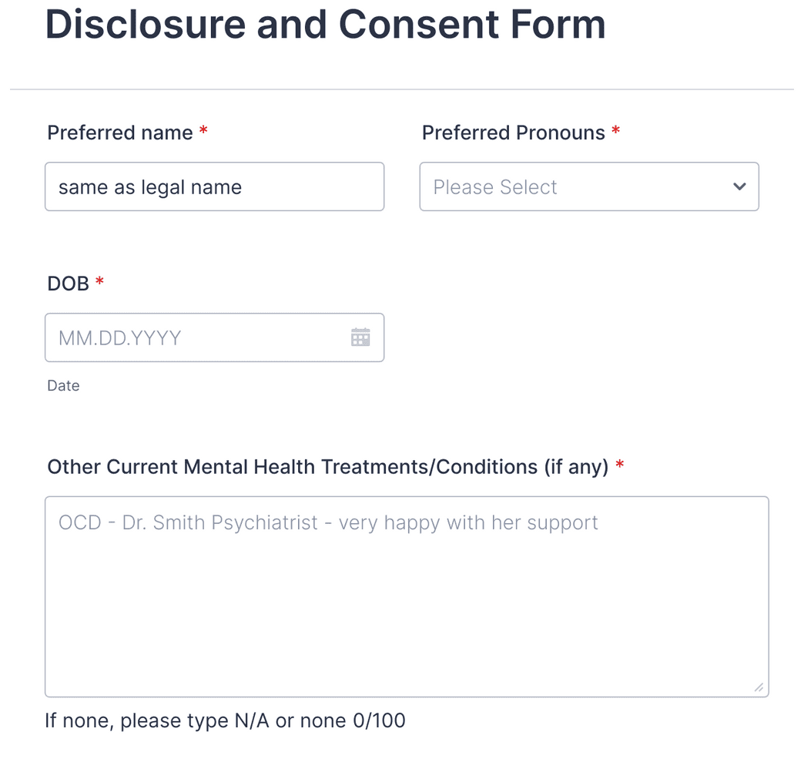Image resolution: width=804 pixels, height=779 pixels.
Task: Focus the Preferred name input showing same as legal name
Action: coord(214,186)
